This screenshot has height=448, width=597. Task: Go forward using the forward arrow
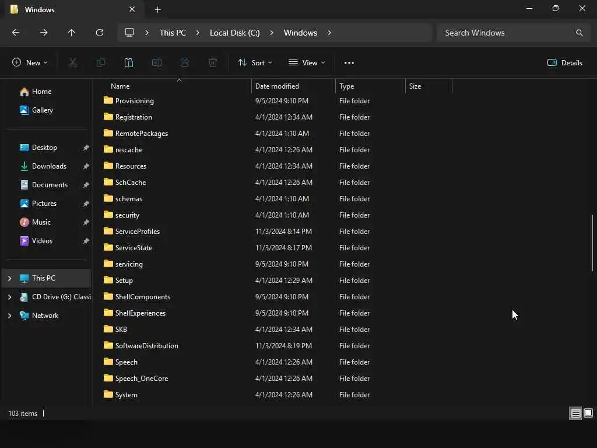pyautogui.click(x=44, y=33)
